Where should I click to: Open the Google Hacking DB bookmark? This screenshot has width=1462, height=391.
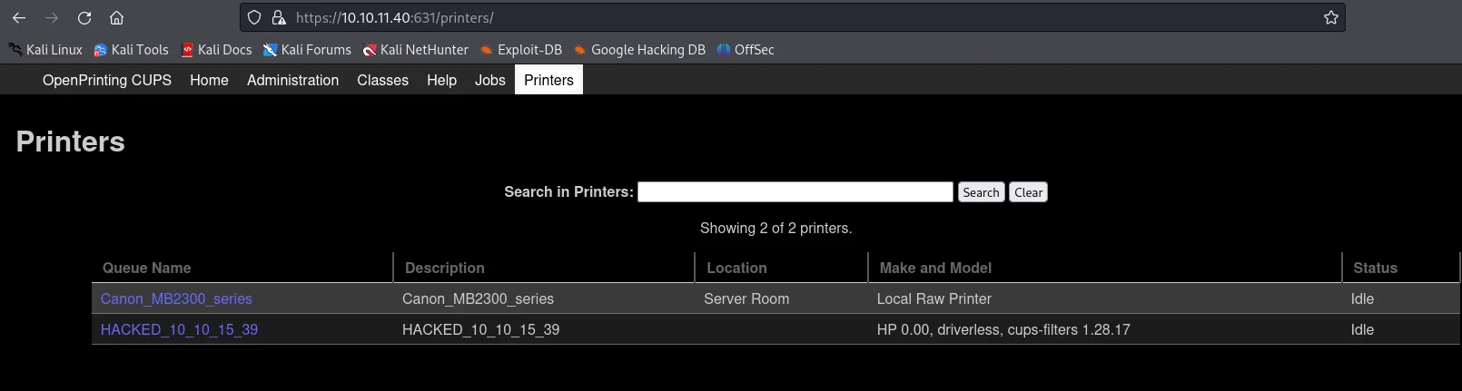pyautogui.click(x=639, y=50)
